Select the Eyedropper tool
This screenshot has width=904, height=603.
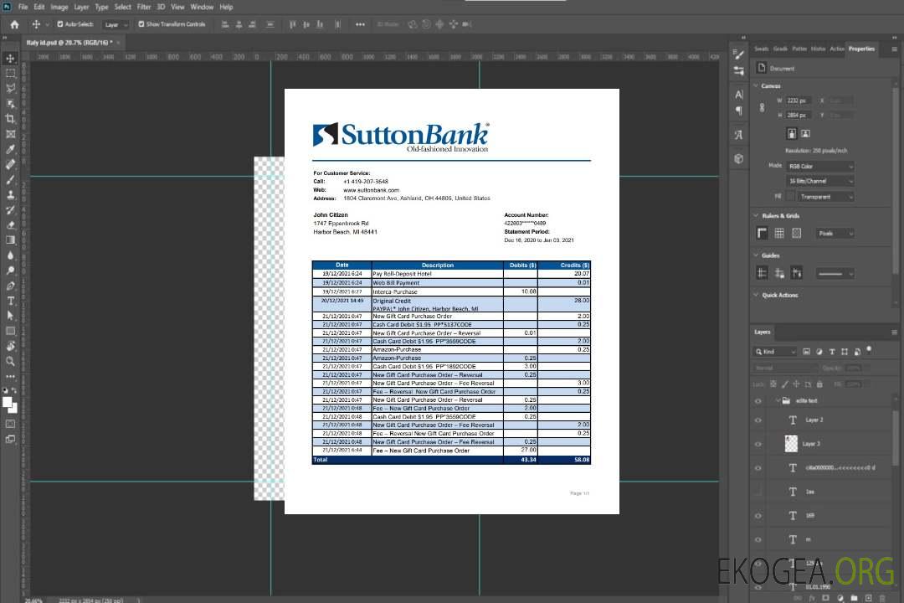click(10, 149)
